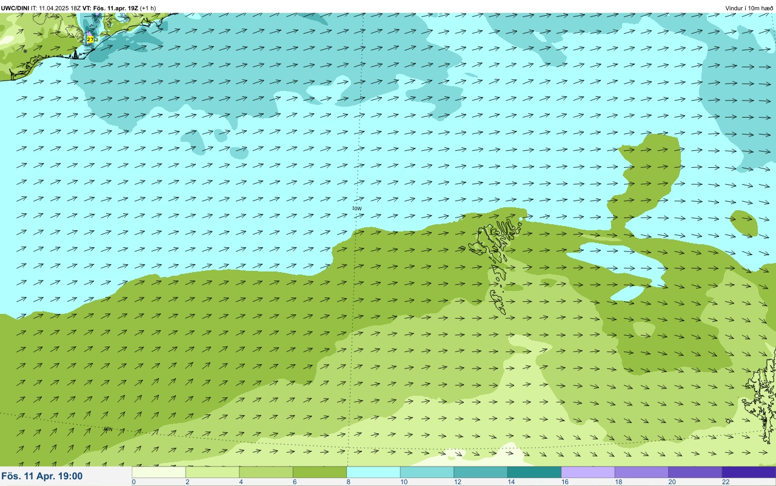Pick the 20–22 m/s dark purple legend swatch

pyautogui.click(x=695, y=472)
